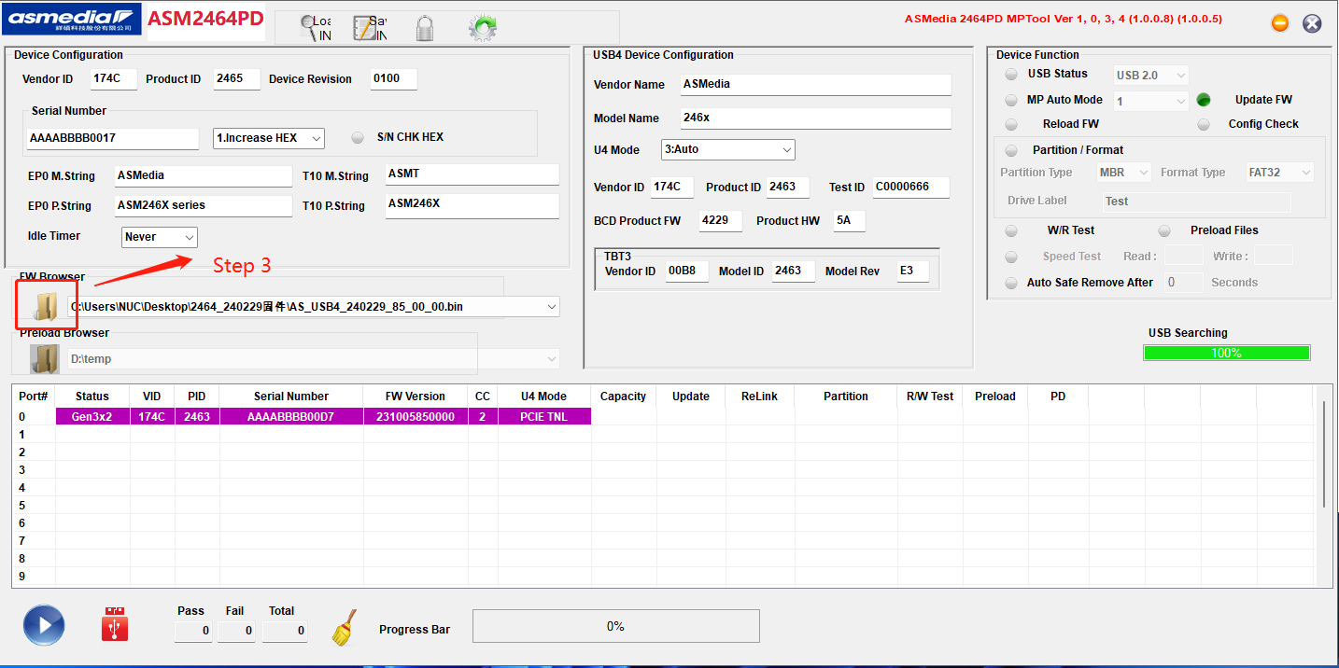Minimize the MPTool with orange button
The height and width of the screenshot is (668, 1339).
pyautogui.click(x=1280, y=23)
